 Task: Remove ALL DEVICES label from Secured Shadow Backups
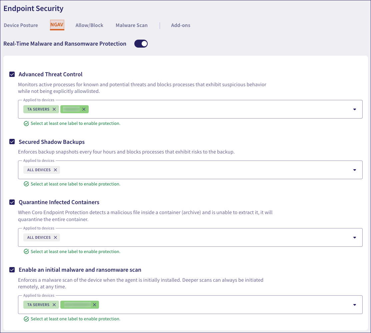point(55,170)
